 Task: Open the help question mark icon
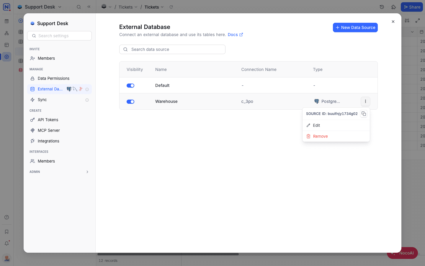6,217
